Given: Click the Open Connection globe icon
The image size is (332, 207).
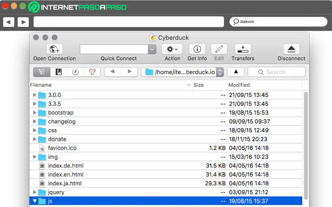Looking at the screenshot, I should pos(54,49).
